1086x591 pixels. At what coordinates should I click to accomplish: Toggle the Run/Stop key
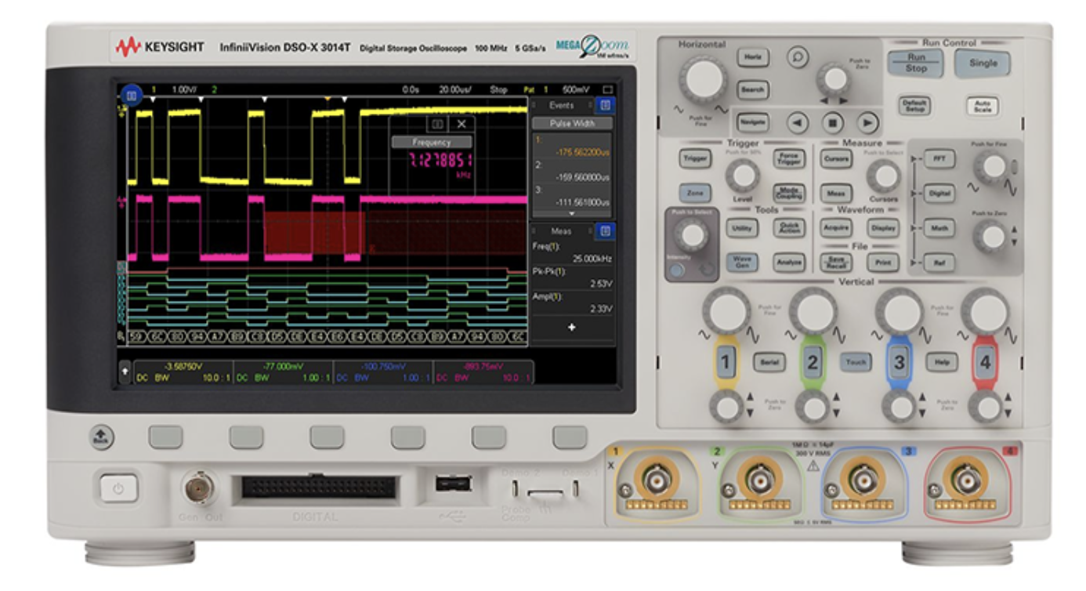915,63
